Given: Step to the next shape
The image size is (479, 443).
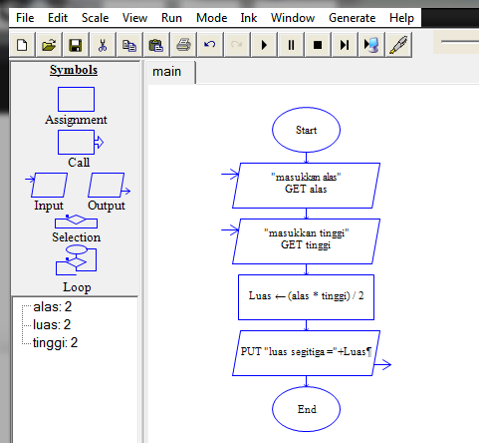Looking at the screenshot, I should [345, 45].
